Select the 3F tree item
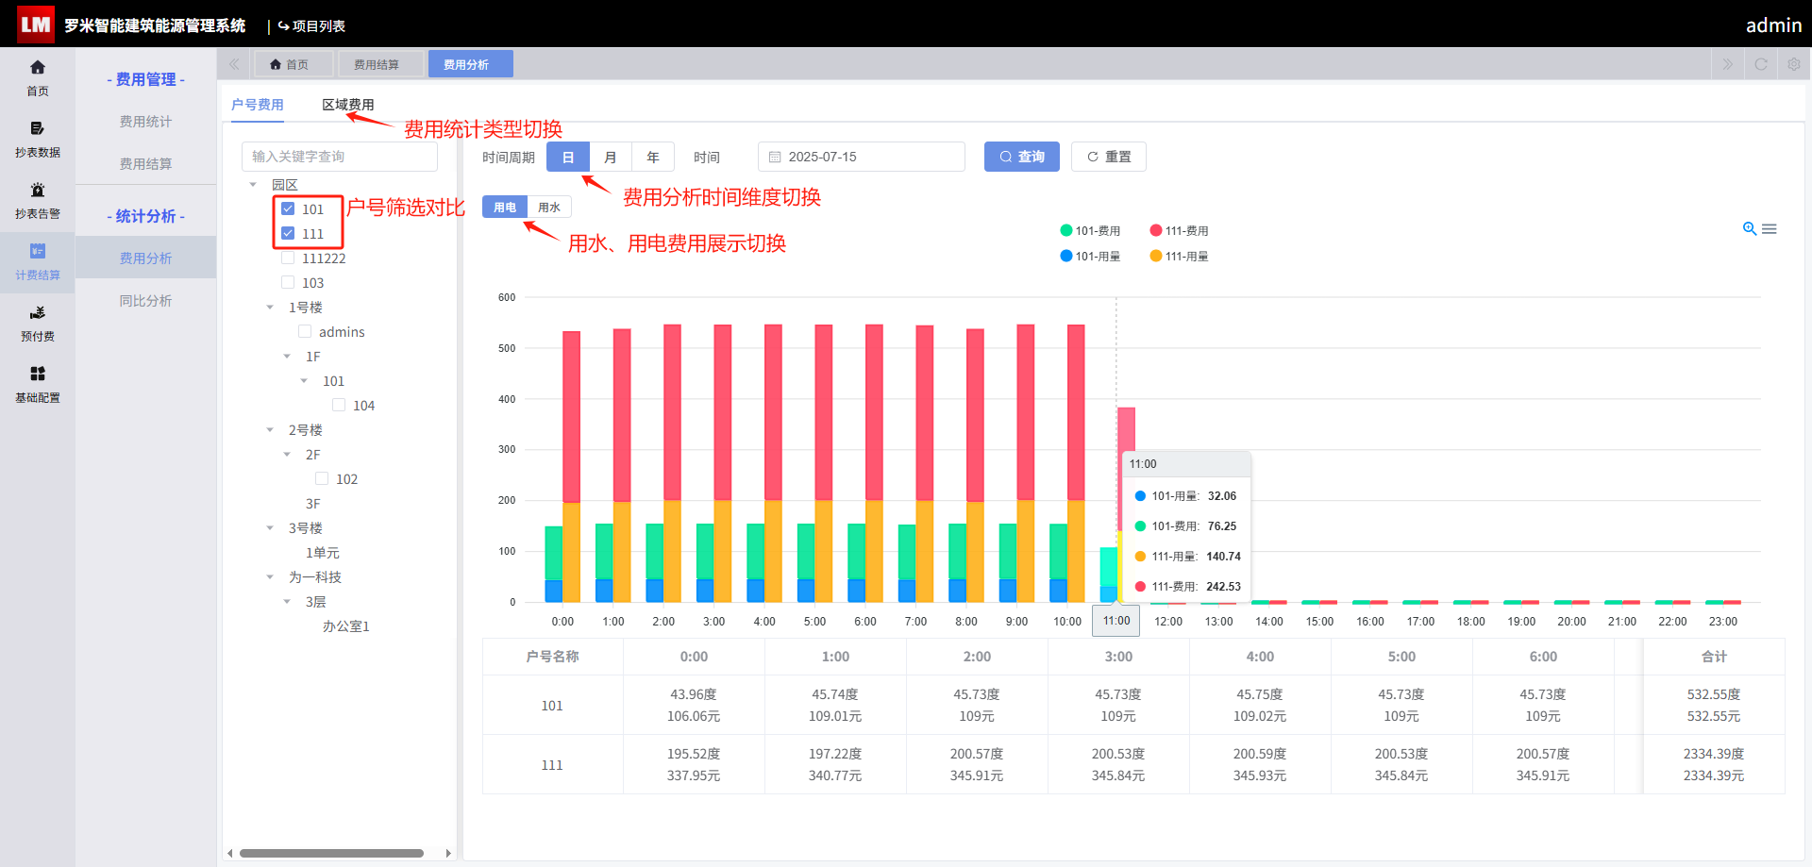 [312, 503]
